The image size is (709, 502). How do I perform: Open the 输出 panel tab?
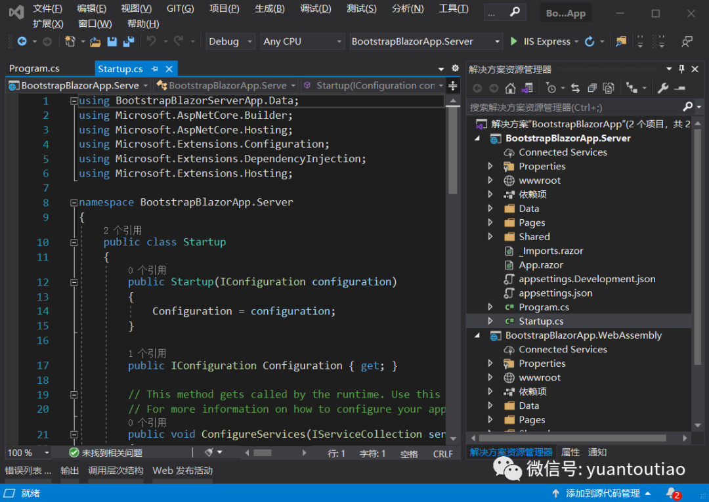(x=70, y=471)
